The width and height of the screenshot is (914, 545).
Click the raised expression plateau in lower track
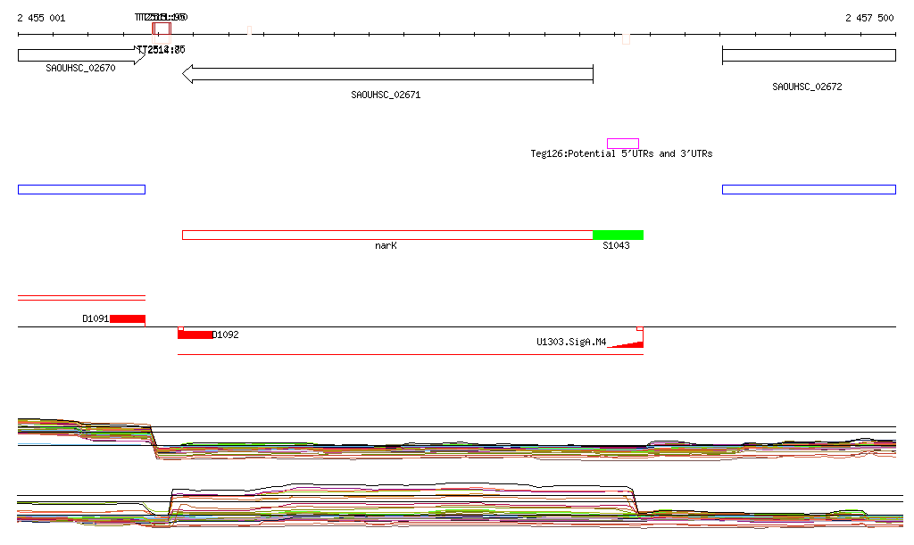point(402,490)
